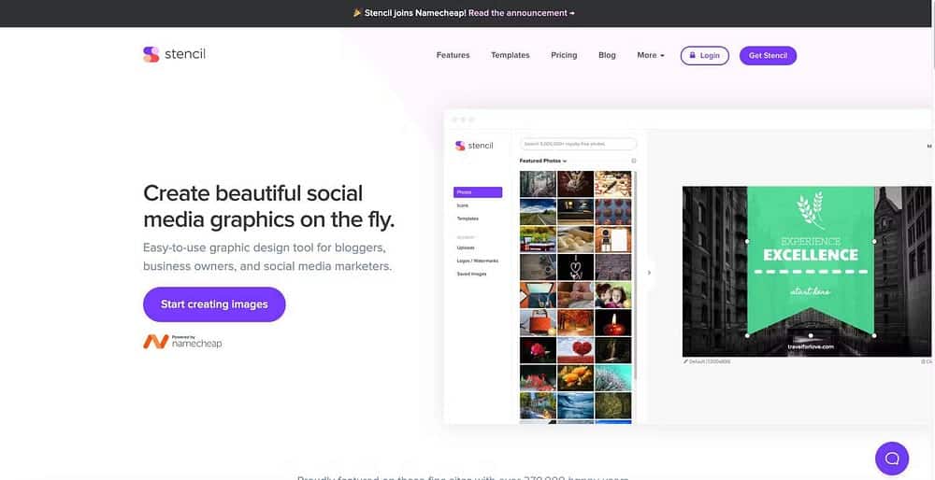The height and width of the screenshot is (480, 935).
Task: Click the Stencil logo inside the app preview
Action: (474, 146)
